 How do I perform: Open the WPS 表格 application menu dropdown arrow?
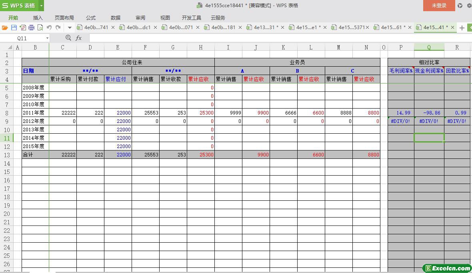42,6
